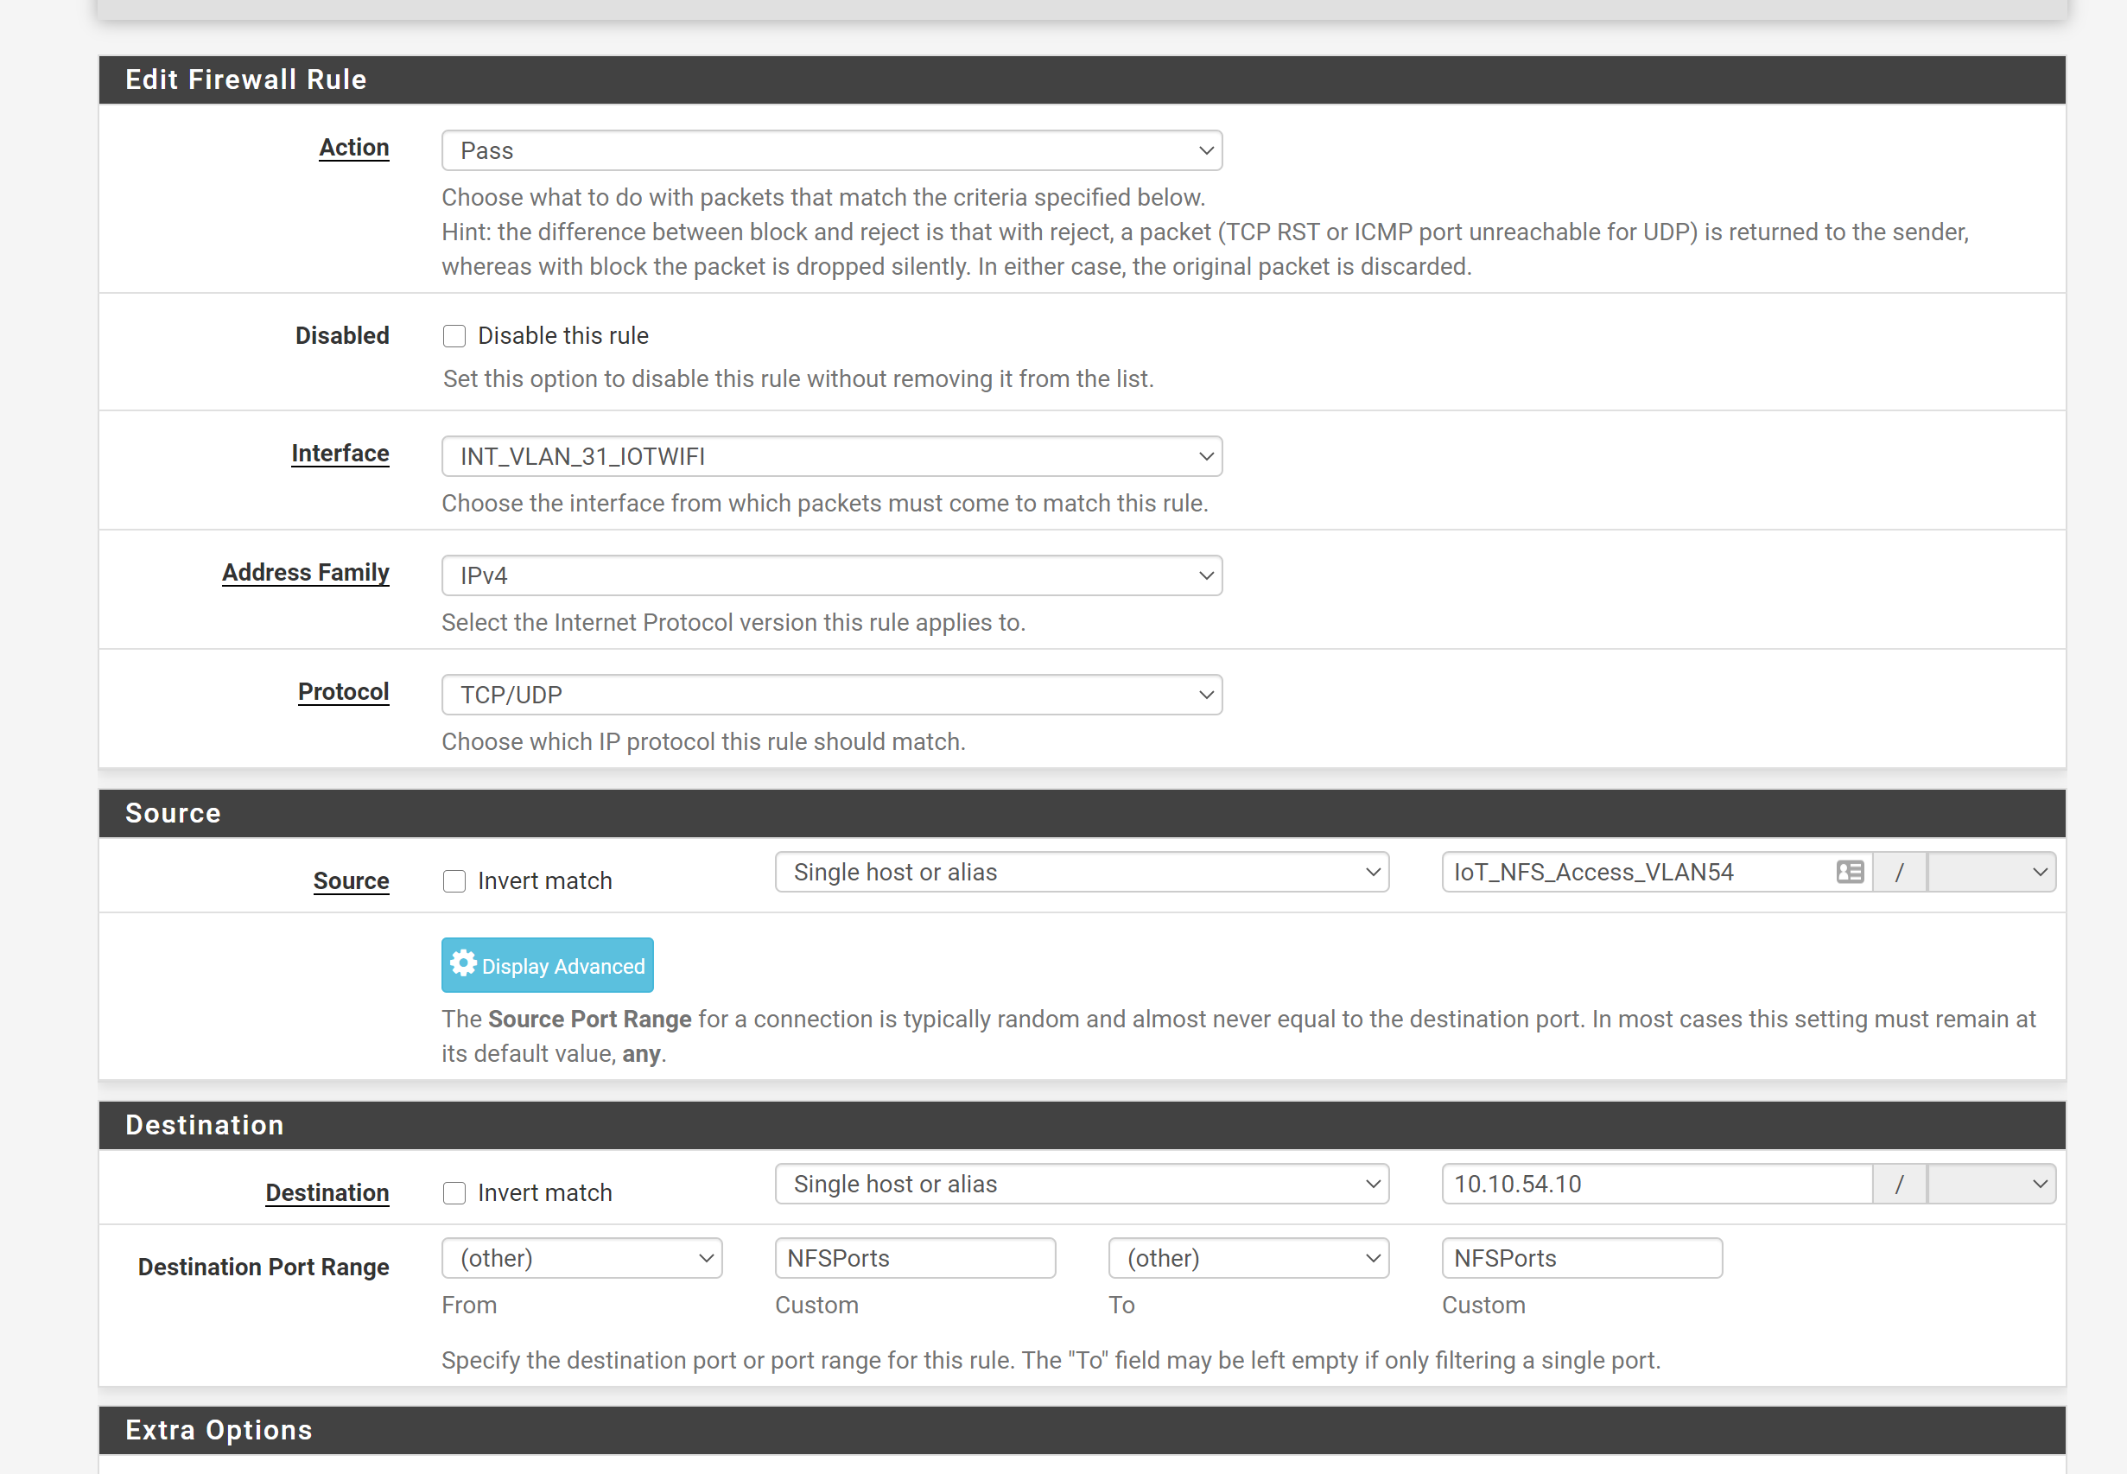The width and height of the screenshot is (2127, 1474).
Task: Click the From custom port NFSPorts field
Action: 914,1258
